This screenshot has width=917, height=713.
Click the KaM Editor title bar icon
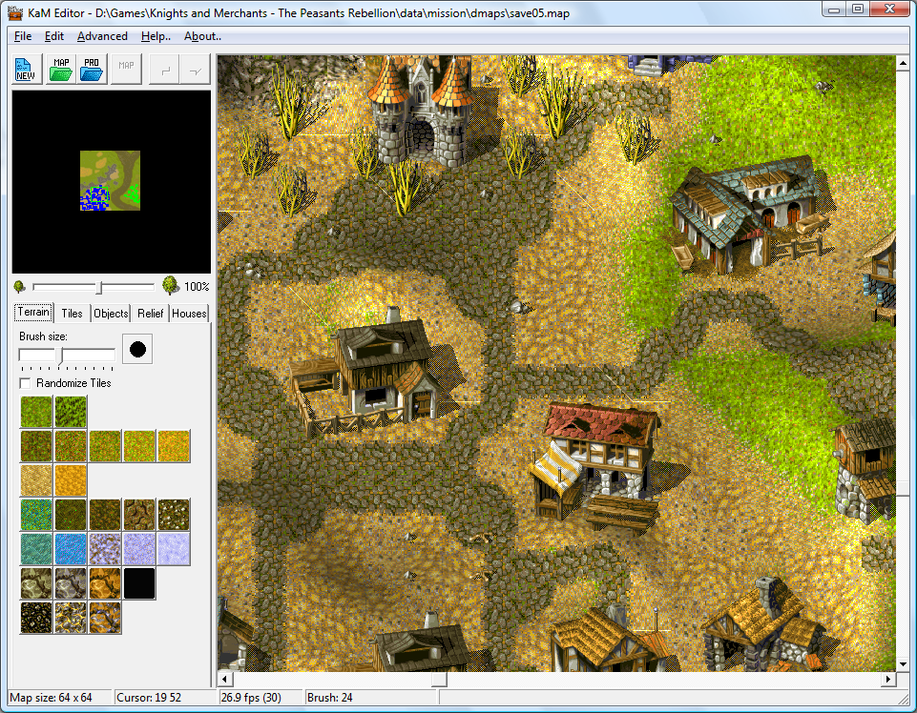point(15,12)
